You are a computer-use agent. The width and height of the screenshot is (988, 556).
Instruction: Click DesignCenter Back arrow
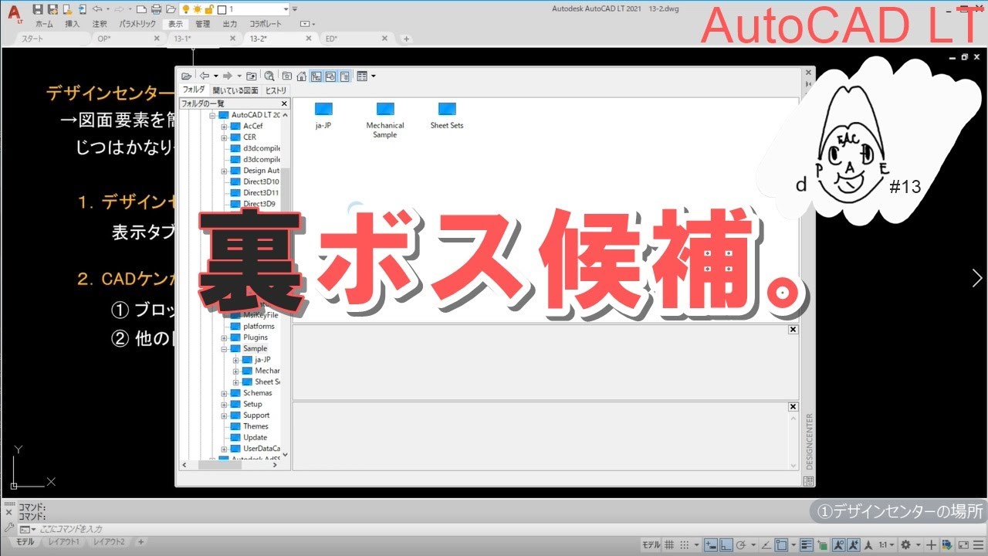pyautogui.click(x=205, y=76)
